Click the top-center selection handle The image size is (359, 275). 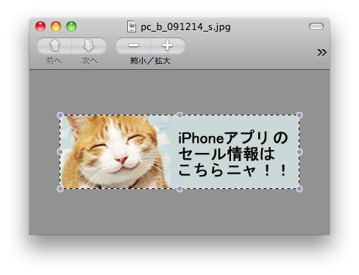click(179, 115)
